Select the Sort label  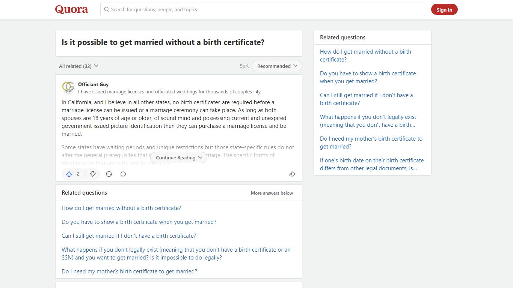(244, 66)
